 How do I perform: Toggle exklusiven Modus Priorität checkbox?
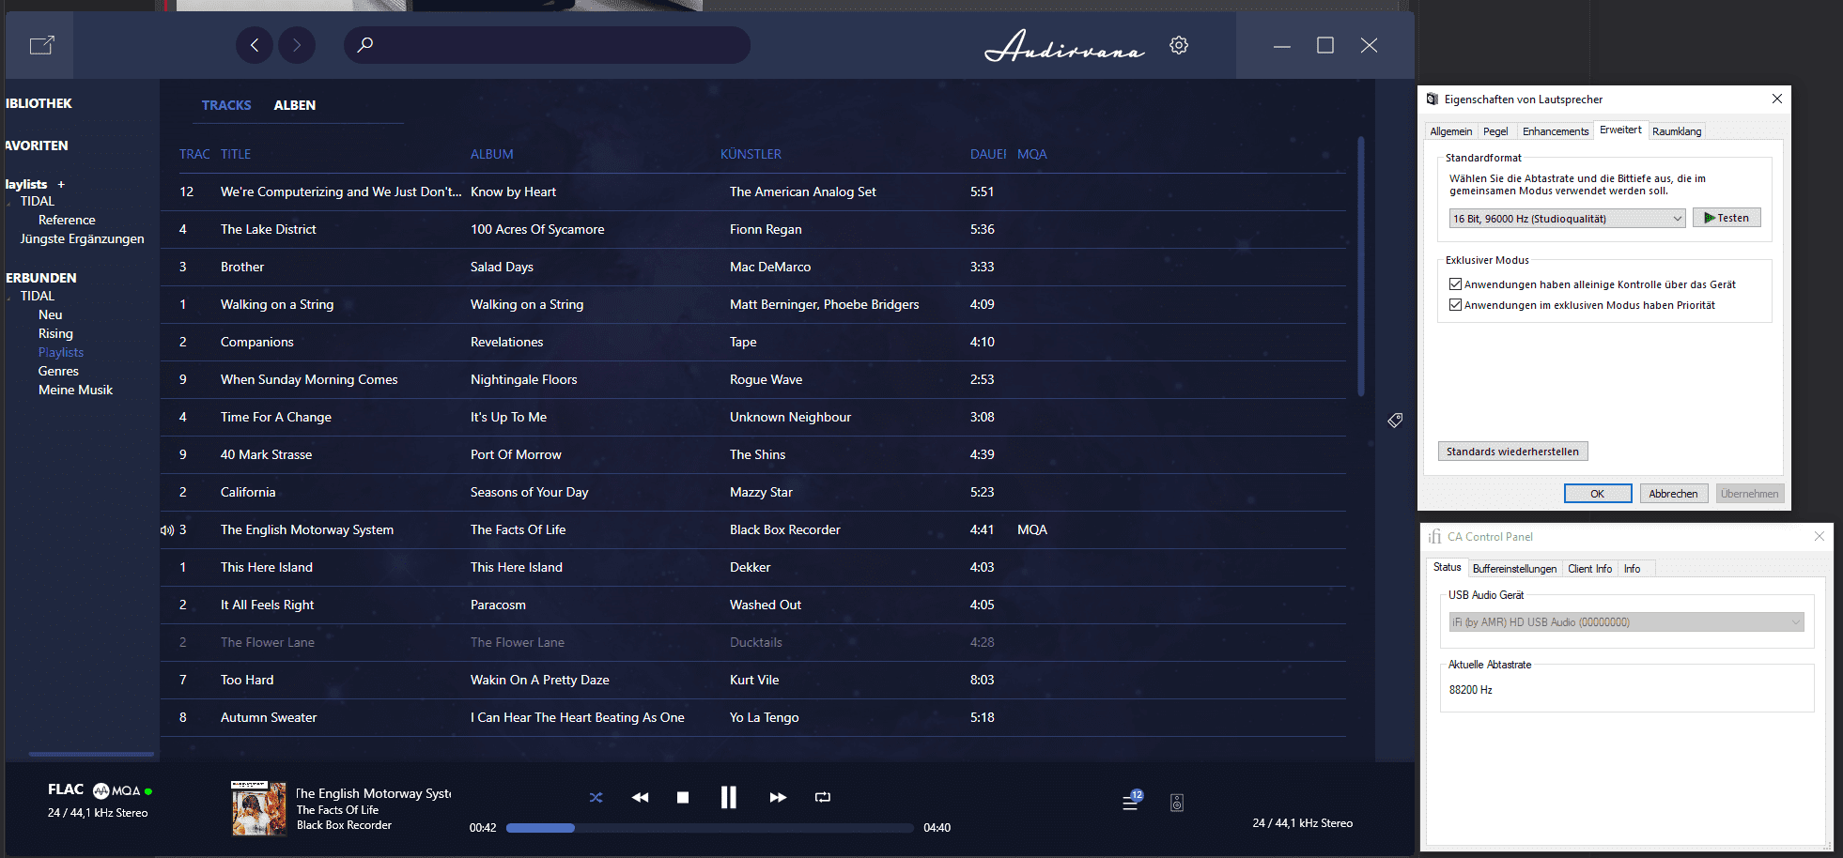pyautogui.click(x=1456, y=305)
